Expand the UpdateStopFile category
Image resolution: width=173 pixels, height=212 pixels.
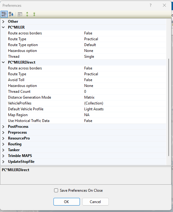coord(3,162)
